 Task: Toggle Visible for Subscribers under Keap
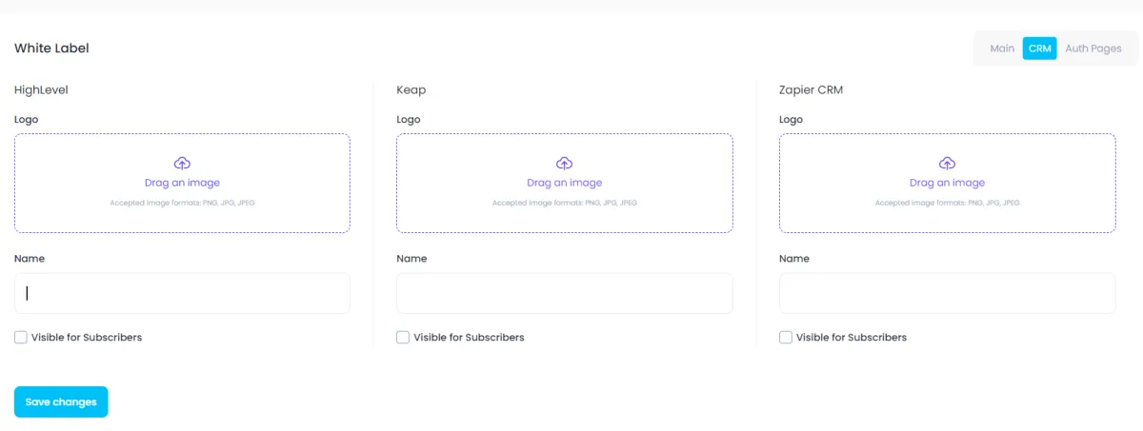[x=403, y=338]
